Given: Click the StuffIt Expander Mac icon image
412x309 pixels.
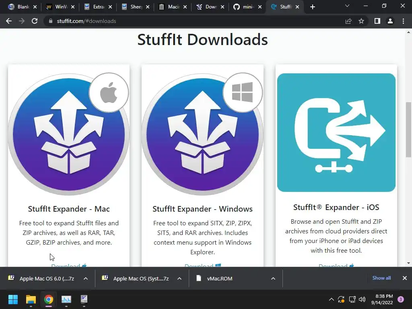Looking at the screenshot, I should coord(68,134).
